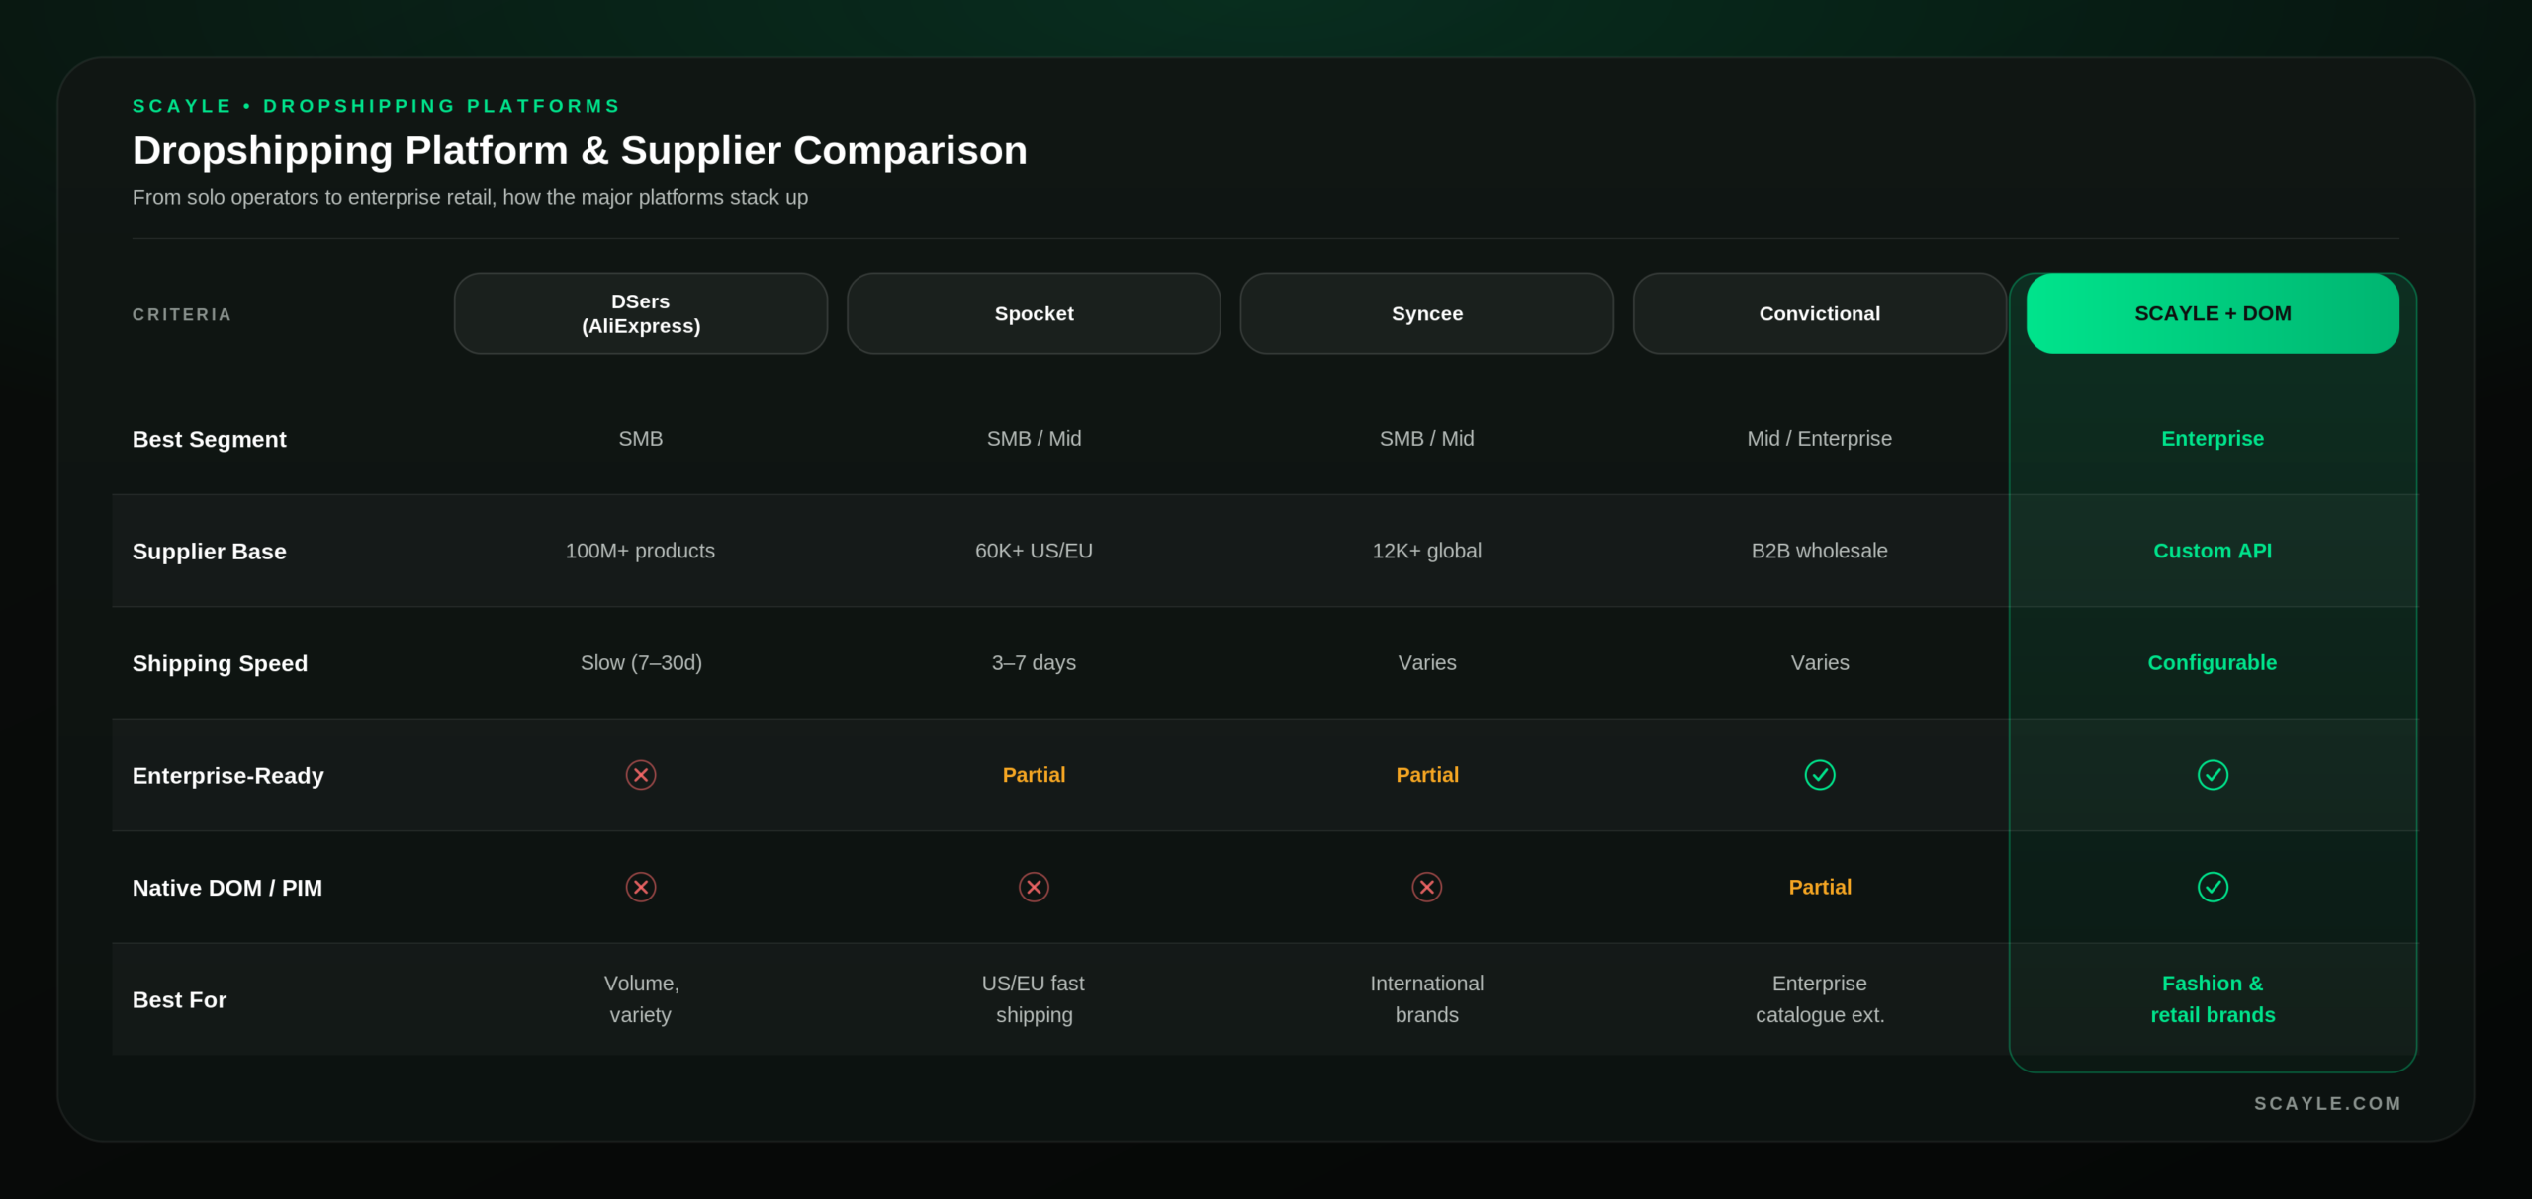Click the Volume, variety cell
Image resolution: width=2532 pixels, height=1199 pixels.
[x=641, y=999]
